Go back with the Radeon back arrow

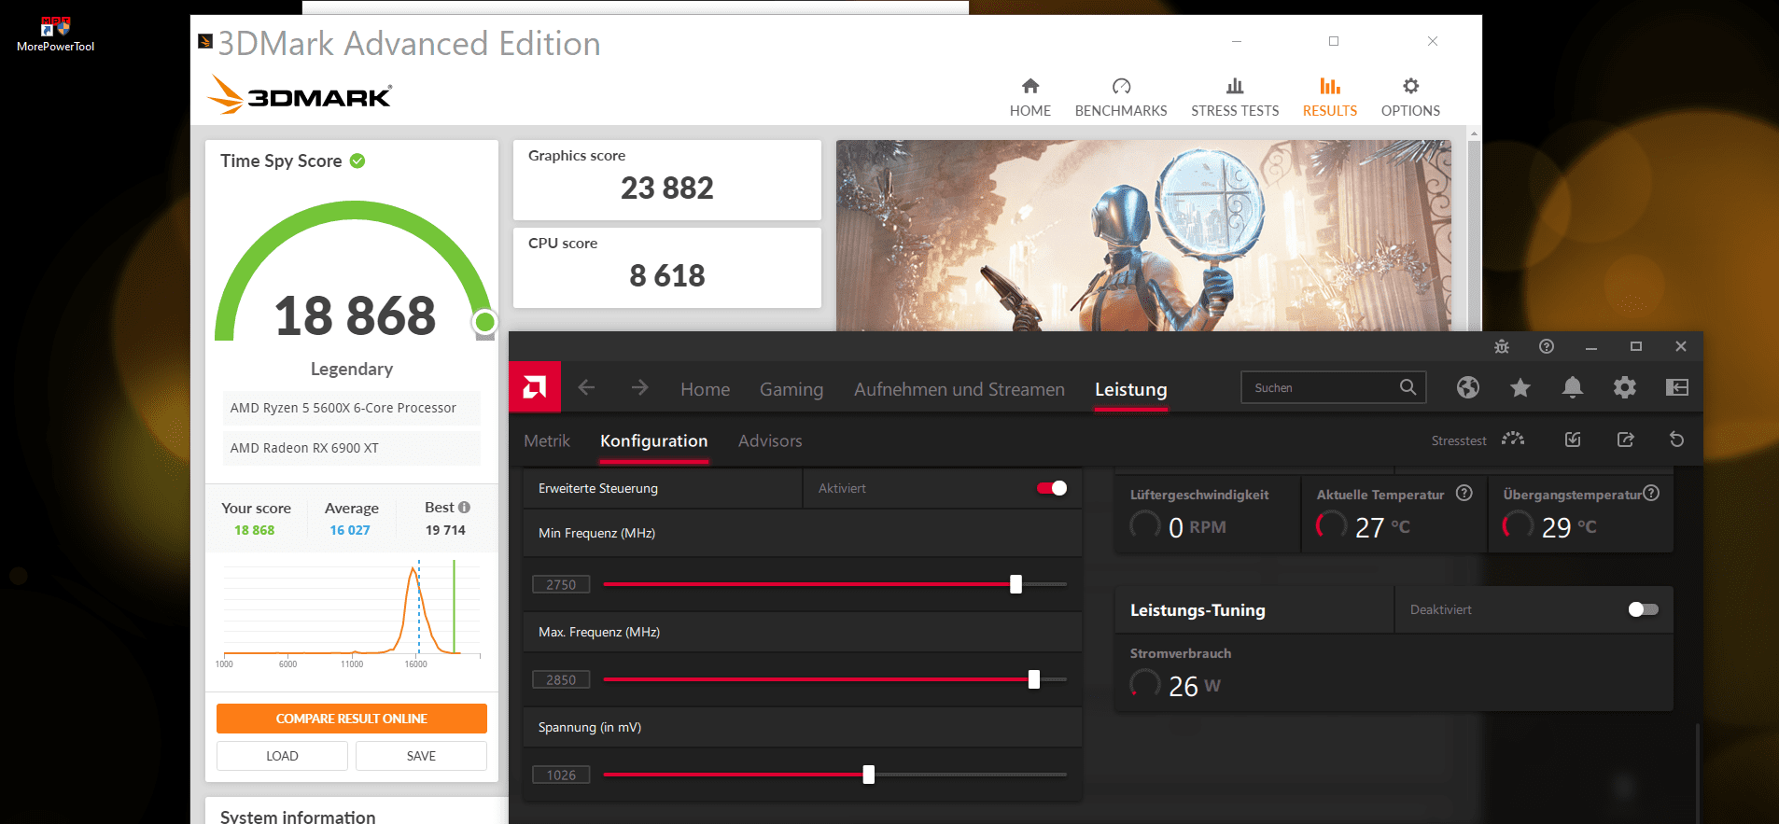coord(586,387)
